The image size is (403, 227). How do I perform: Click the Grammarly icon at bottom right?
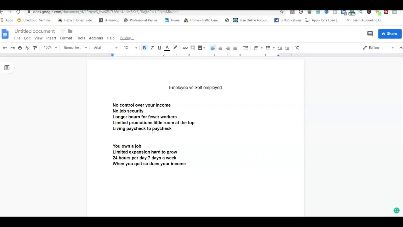point(396,211)
